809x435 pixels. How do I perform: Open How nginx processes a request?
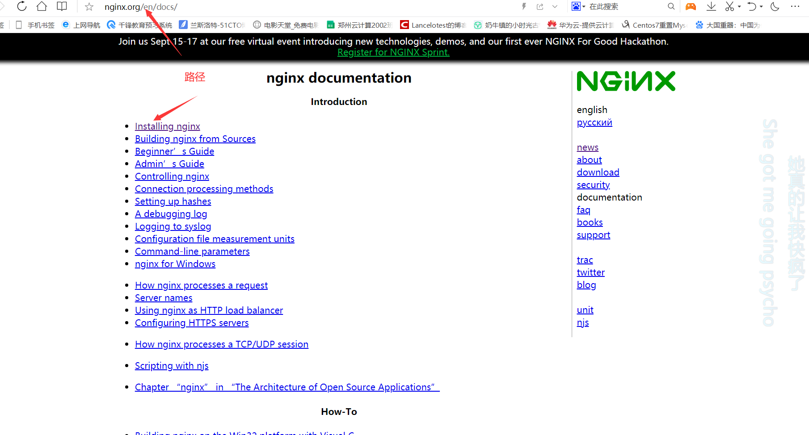click(201, 285)
